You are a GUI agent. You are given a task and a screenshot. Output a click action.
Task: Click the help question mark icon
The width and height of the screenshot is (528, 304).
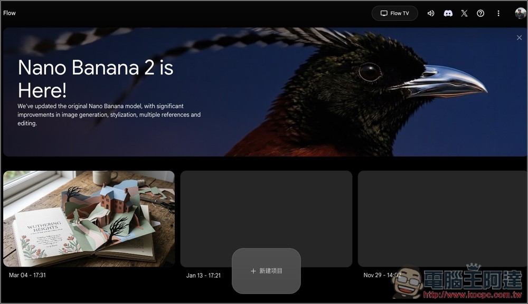(x=480, y=13)
